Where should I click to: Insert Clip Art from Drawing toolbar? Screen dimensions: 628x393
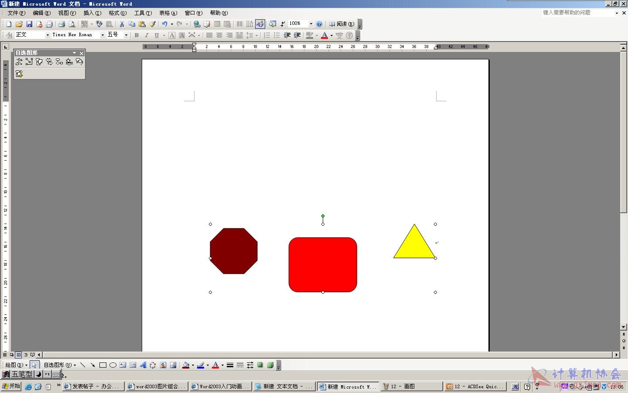pyautogui.click(x=163, y=365)
